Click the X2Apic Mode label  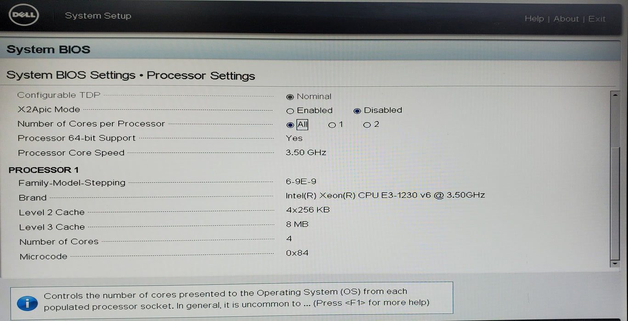click(x=49, y=110)
